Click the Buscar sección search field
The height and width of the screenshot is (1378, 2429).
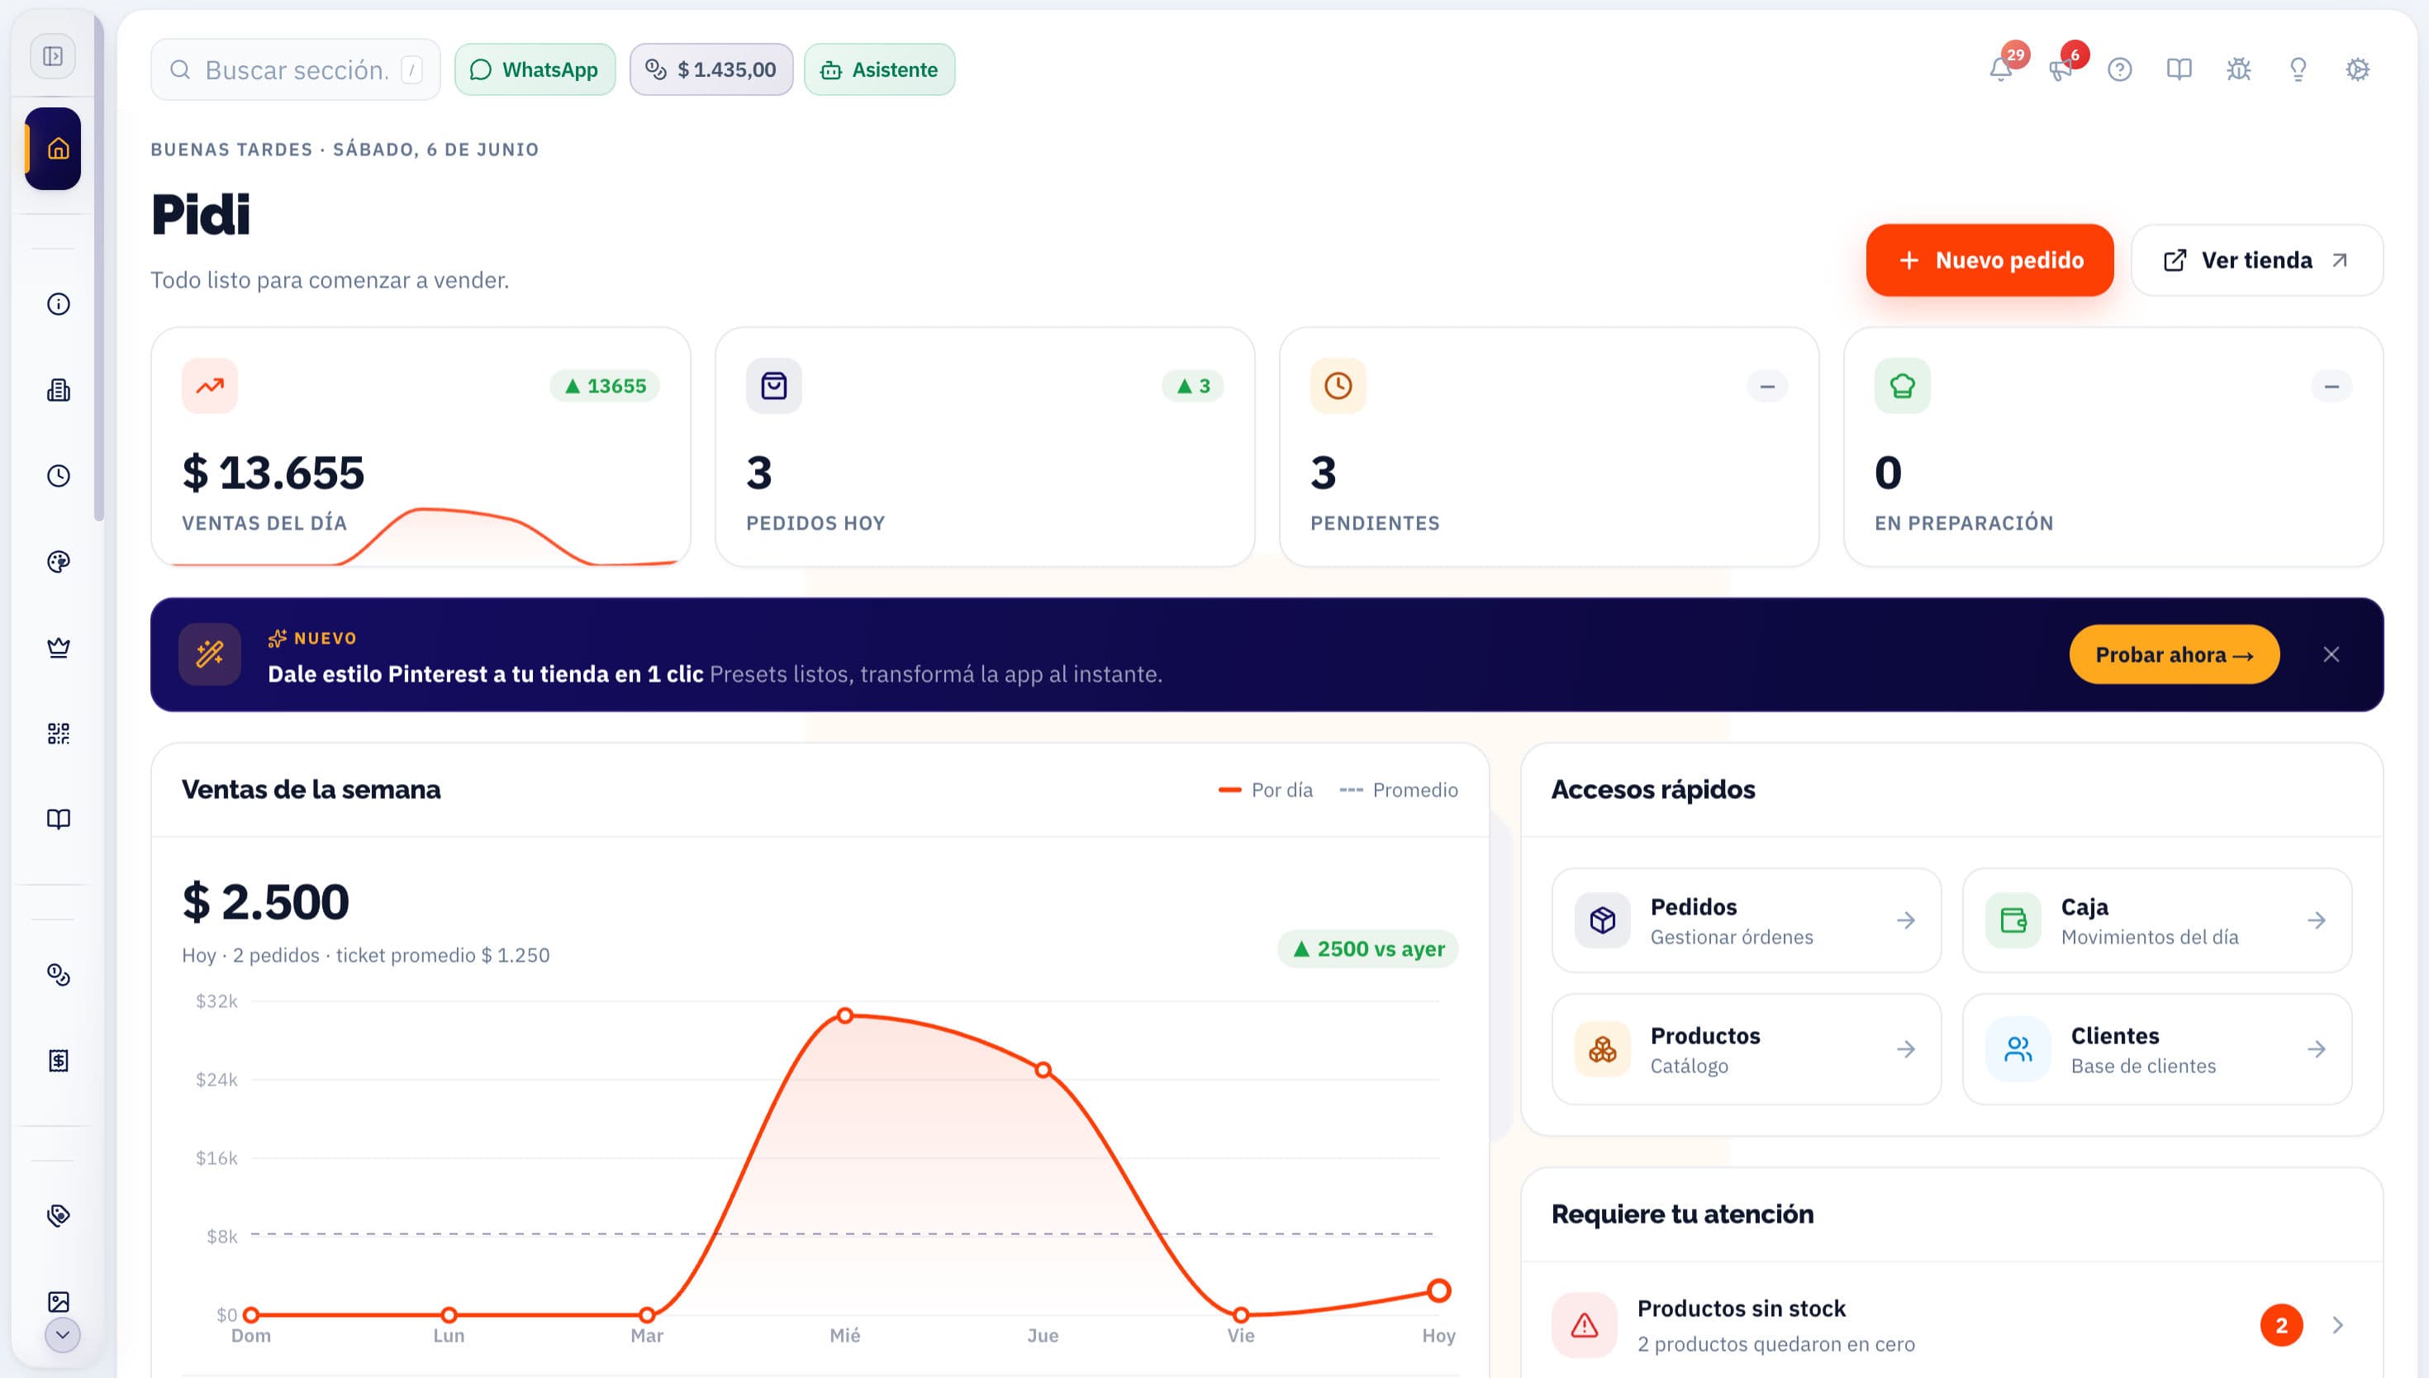pos(295,70)
